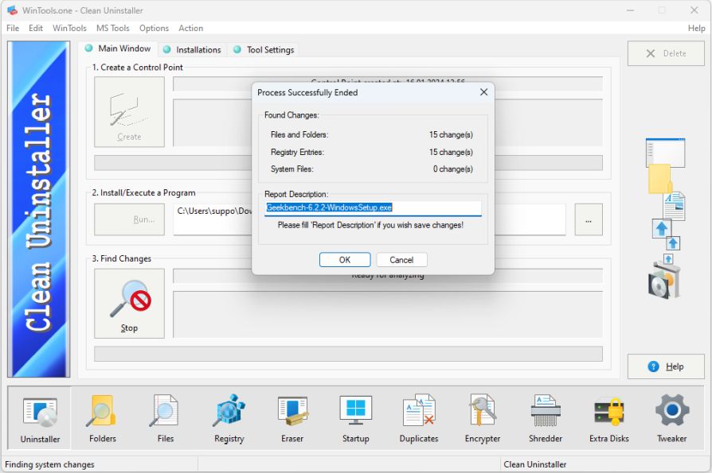Switch to the Installations tab

point(192,49)
